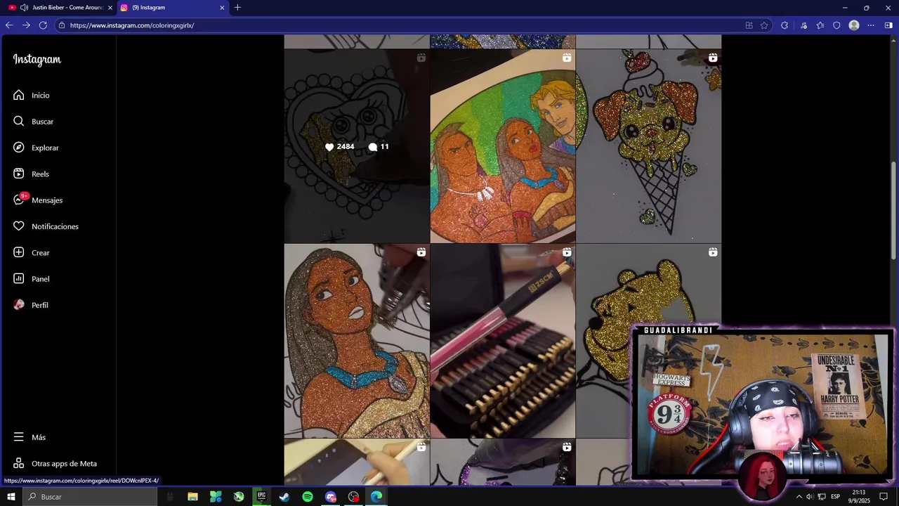The image size is (899, 506).
Task: Click the 11 comments count
Action: 379,147
